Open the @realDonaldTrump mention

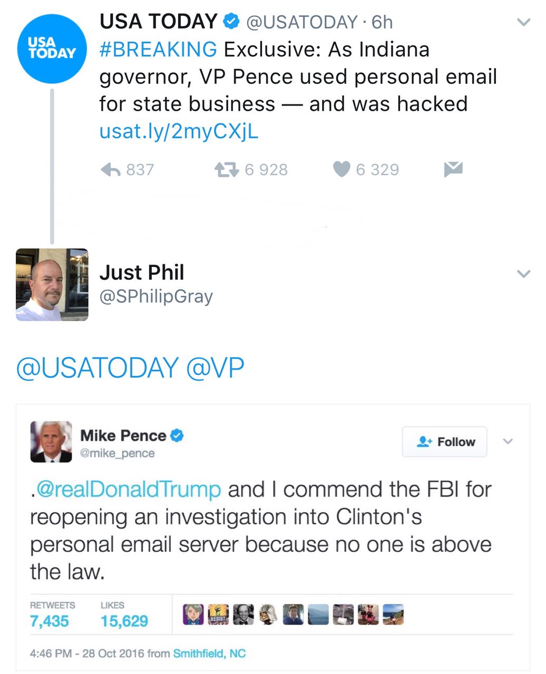pos(128,490)
